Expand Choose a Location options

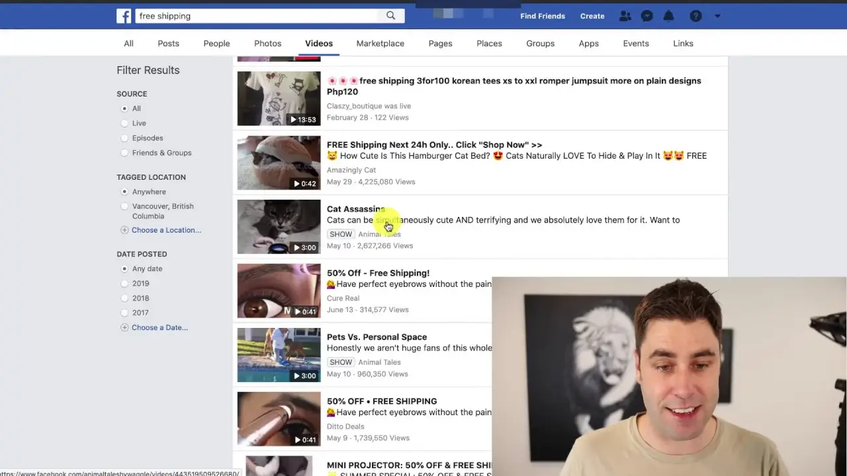click(x=166, y=230)
